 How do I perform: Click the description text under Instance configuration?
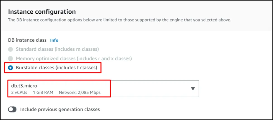click(x=119, y=20)
